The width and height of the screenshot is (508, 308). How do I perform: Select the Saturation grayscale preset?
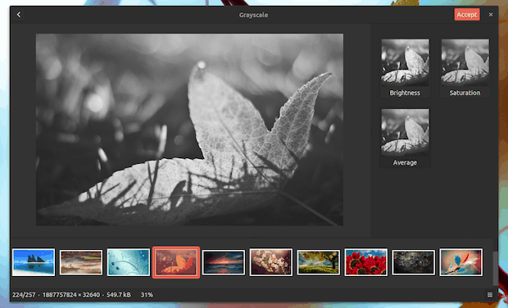(465, 68)
